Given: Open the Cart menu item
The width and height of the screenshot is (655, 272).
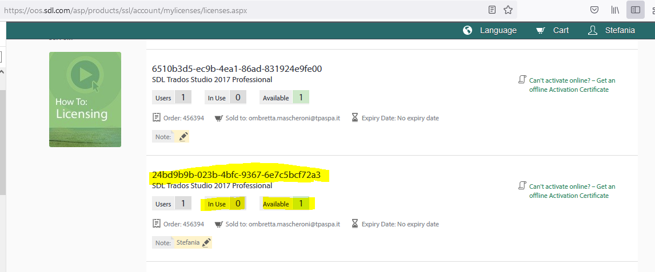Looking at the screenshot, I should pos(561,30).
